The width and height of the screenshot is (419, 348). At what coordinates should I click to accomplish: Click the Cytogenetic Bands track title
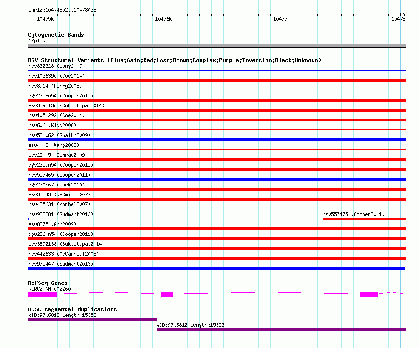(56, 35)
